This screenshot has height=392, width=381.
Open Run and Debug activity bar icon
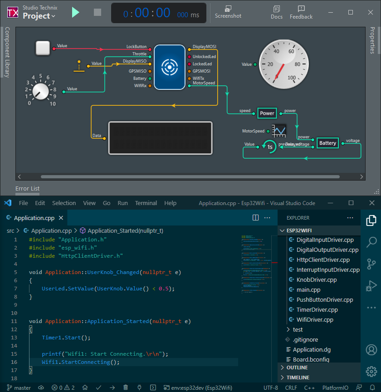coord(371,286)
